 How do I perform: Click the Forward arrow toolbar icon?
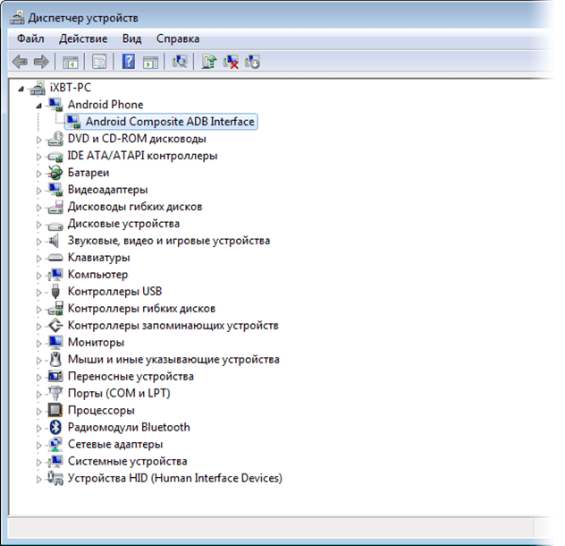pyautogui.click(x=41, y=62)
